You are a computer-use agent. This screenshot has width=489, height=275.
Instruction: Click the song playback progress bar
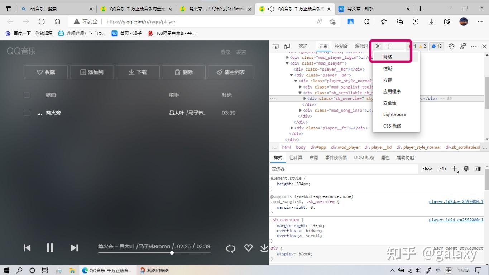[154, 253]
